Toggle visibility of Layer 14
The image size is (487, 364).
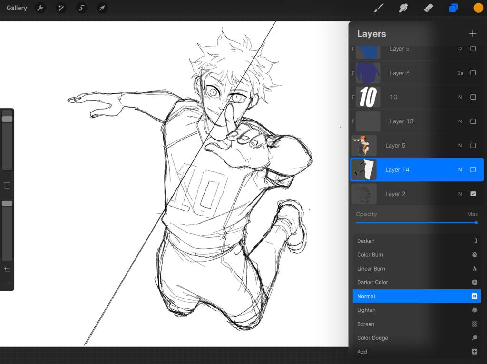473,169
